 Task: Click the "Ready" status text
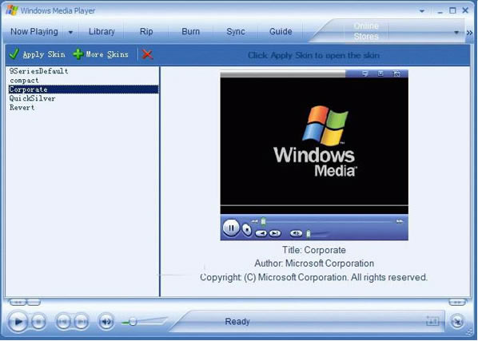pyautogui.click(x=237, y=322)
